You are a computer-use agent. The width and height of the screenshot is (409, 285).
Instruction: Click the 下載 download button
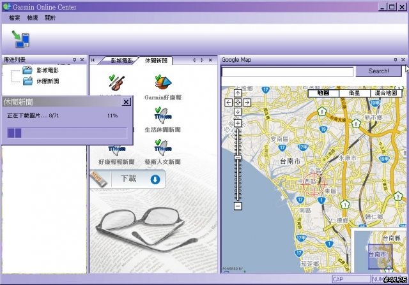click(x=127, y=179)
